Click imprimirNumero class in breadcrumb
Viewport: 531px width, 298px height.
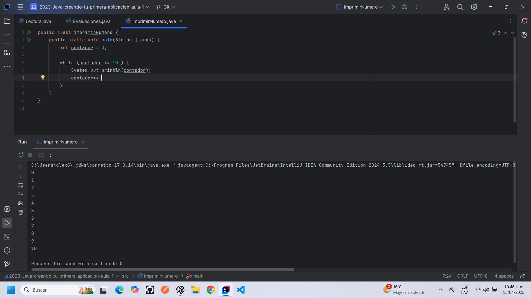(x=158, y=276)
